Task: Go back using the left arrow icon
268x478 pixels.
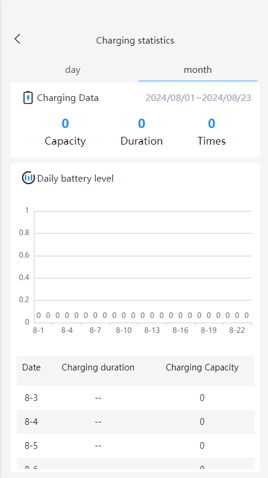Action: coord(17,39)
